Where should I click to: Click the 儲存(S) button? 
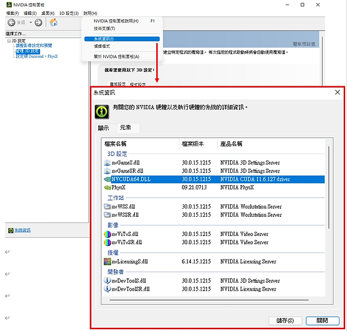pos(285,320)
